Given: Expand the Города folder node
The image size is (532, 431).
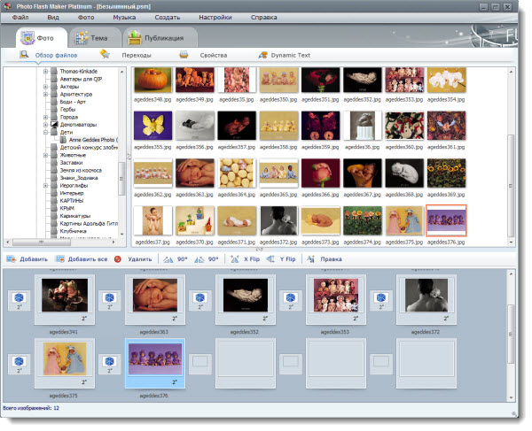Looking at the screenshot, I should 46,117.
